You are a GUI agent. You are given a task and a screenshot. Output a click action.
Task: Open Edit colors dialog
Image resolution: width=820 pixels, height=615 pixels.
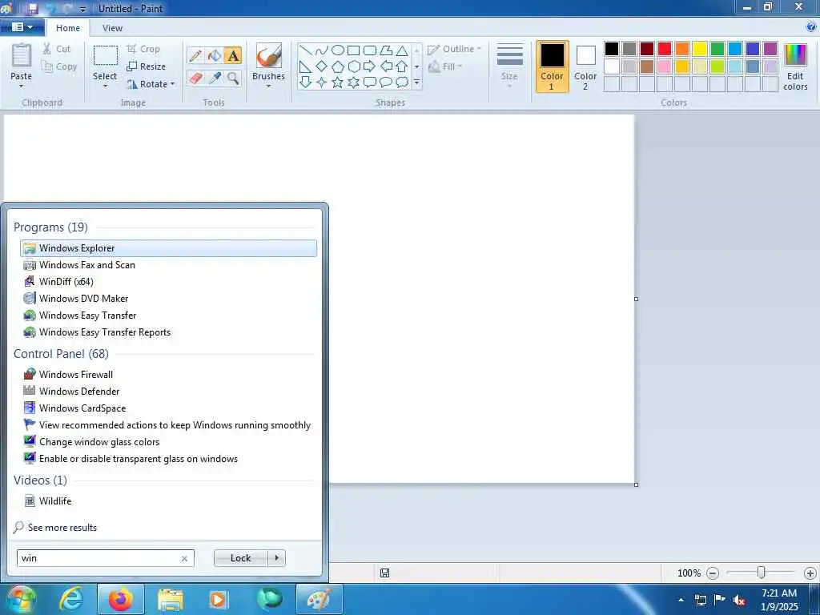(795, 67)
